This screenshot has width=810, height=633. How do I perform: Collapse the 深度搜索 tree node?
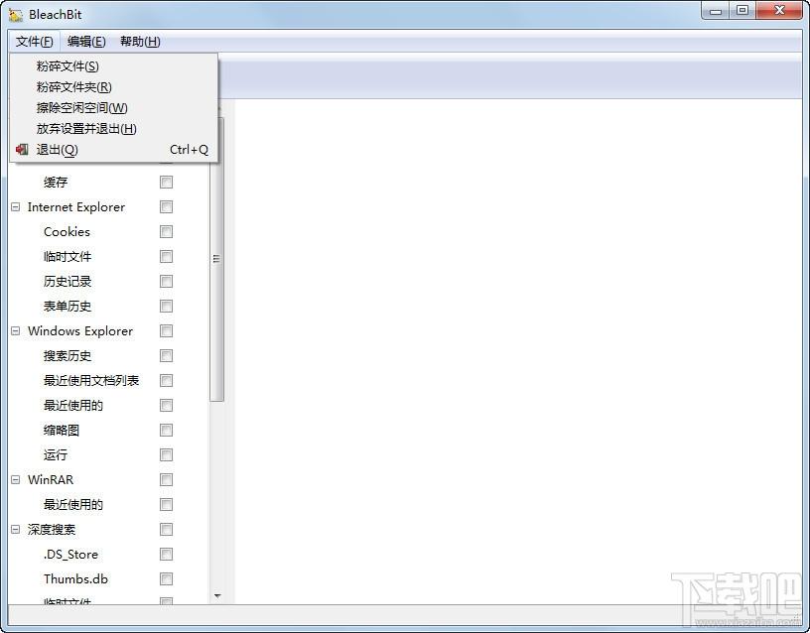(x=16, y=529)
